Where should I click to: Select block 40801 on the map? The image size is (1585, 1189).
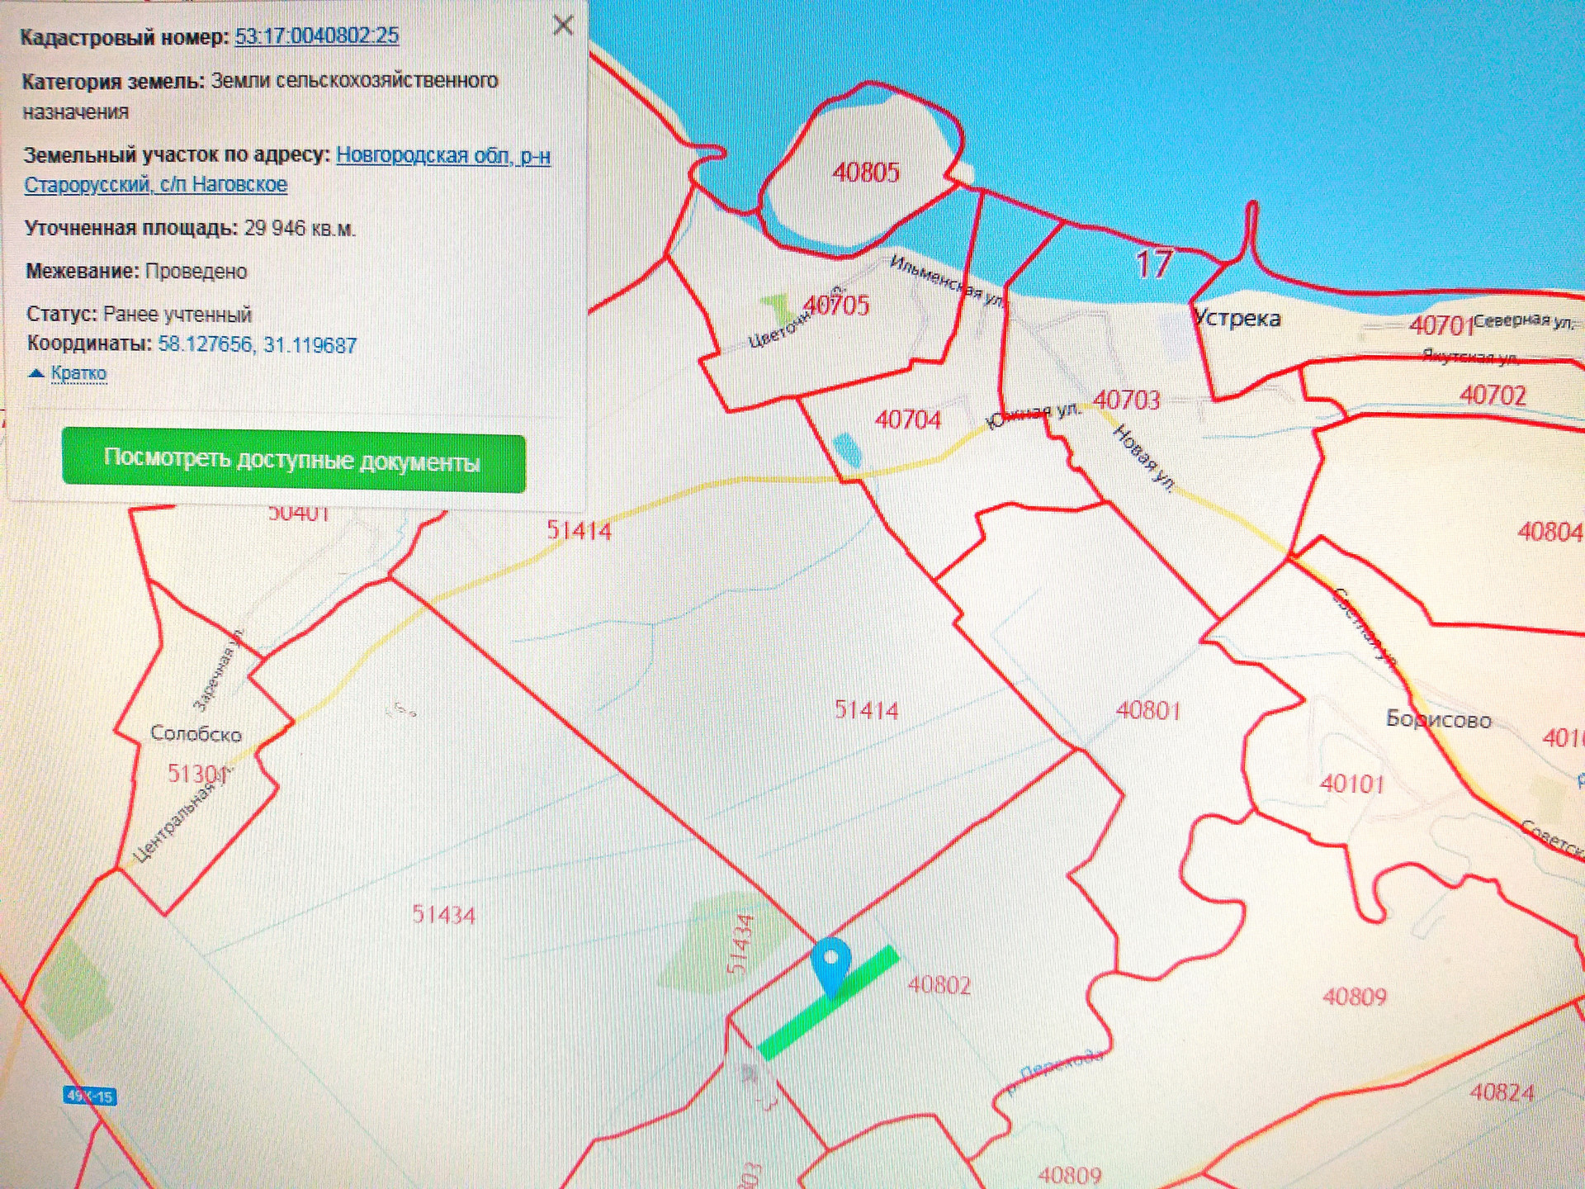click(1147, 711)
